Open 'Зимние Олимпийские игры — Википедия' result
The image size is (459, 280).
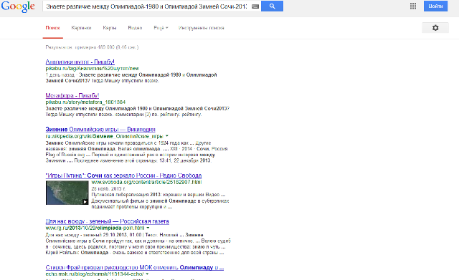coord(100,129)
